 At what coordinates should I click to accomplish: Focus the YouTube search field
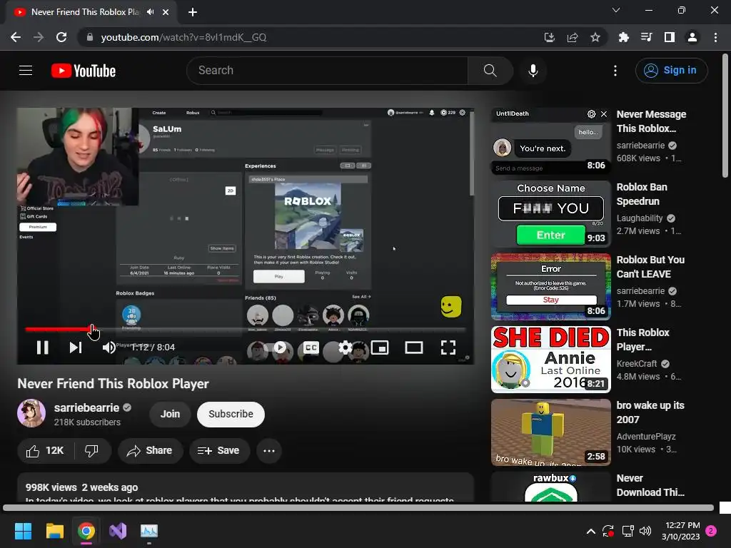pyautogui.click(x=328, y=71)
